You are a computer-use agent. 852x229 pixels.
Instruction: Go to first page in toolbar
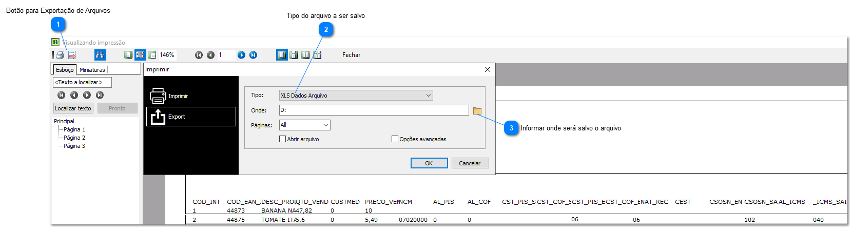pyautogui.click(x=199, y=55)
